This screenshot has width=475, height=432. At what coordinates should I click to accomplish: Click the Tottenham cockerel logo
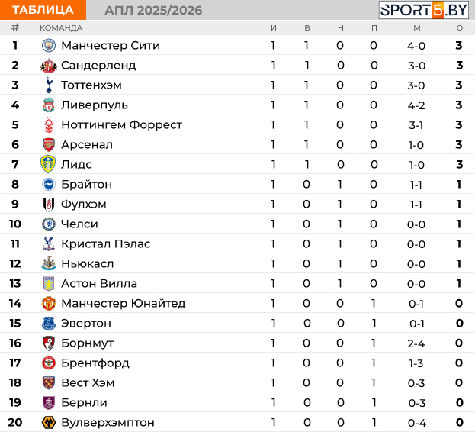[x=49, y=85]
